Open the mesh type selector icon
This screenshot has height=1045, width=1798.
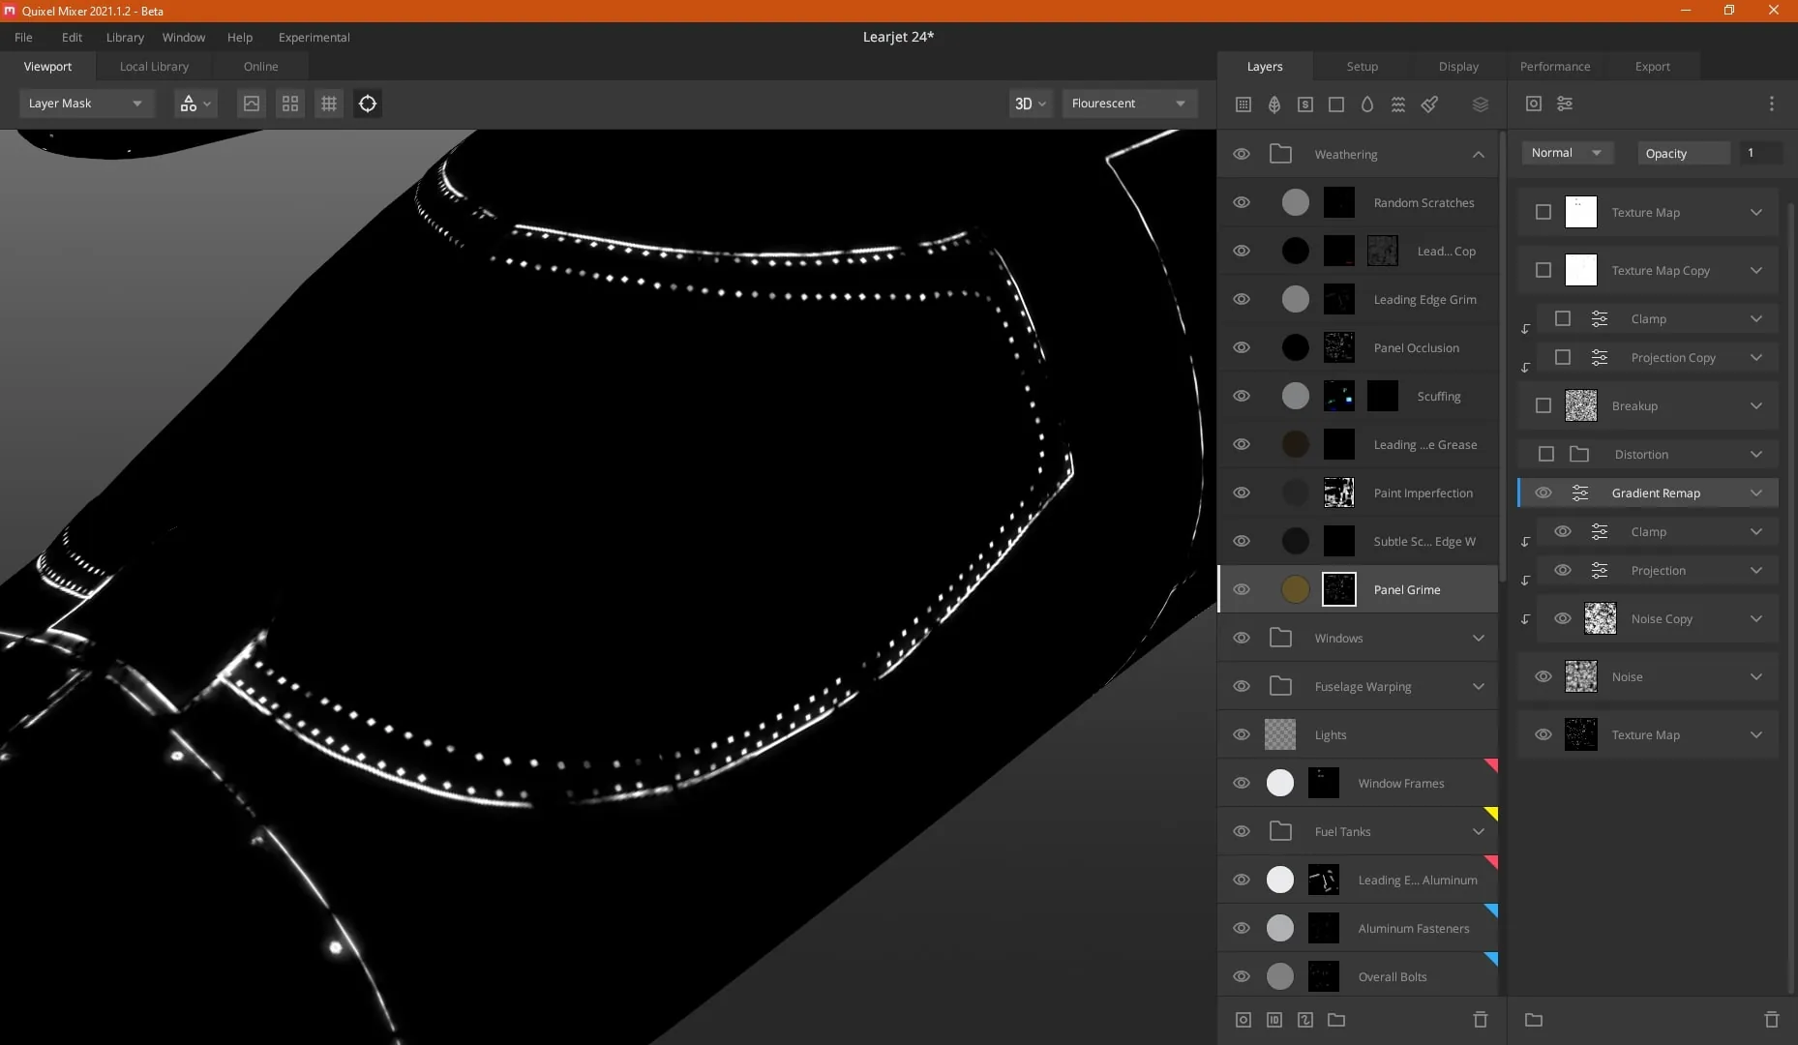[195, 104]
